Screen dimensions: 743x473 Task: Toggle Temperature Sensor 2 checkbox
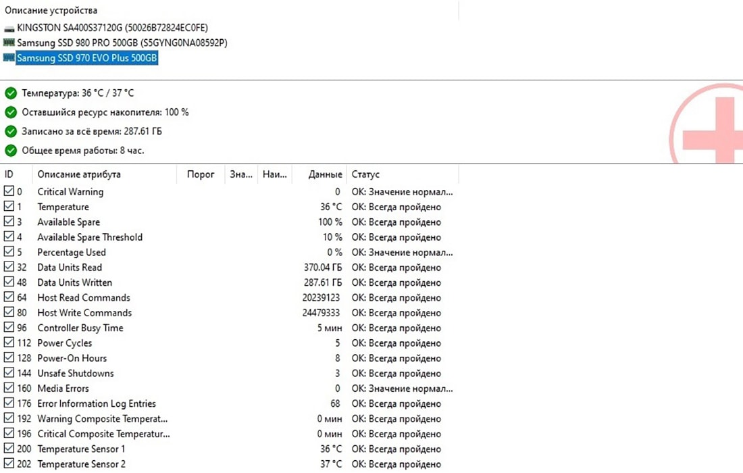pos(9,464)
